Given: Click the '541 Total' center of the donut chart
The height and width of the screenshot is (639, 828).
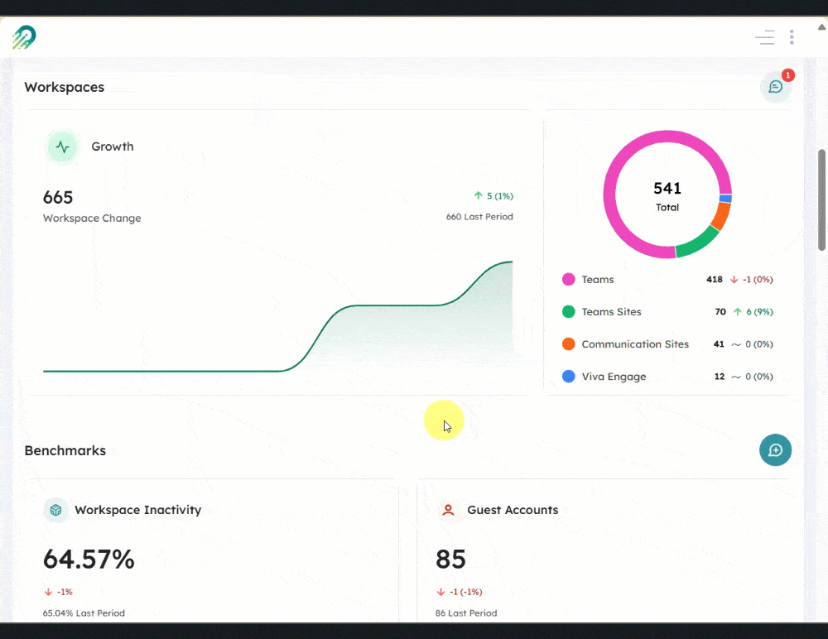Looking at the screenshot, I should [x=667, y=196].
